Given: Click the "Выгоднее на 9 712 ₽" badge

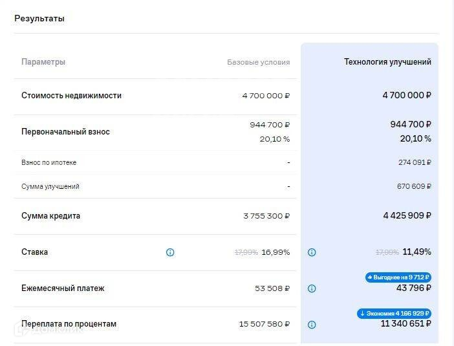Looking at the screenshot, I should click(398, 277).
